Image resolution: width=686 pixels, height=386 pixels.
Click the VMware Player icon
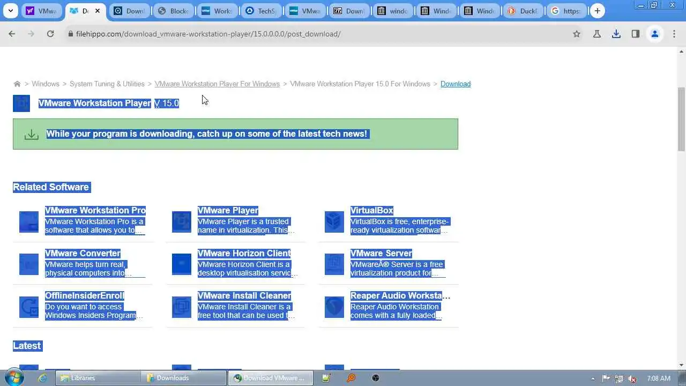182,221
